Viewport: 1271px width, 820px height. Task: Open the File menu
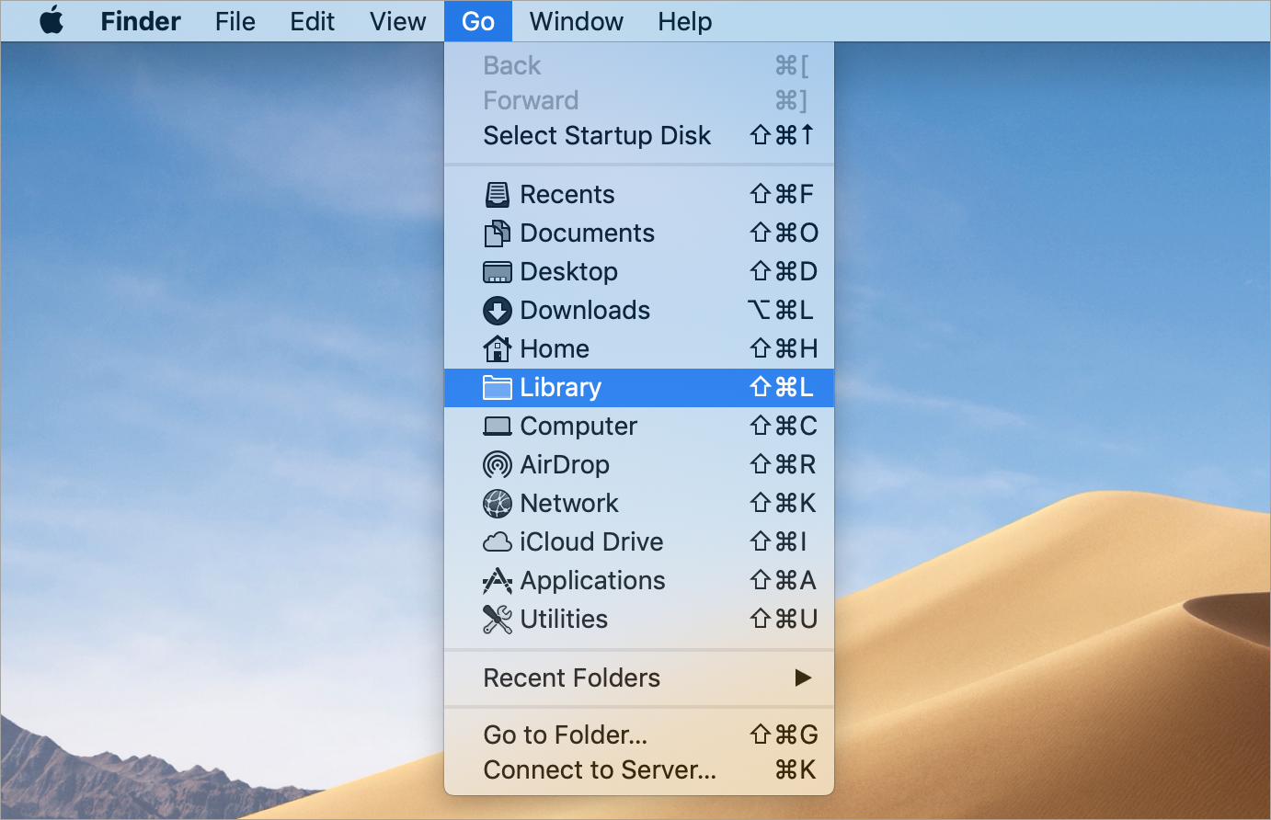click(235, 21)
